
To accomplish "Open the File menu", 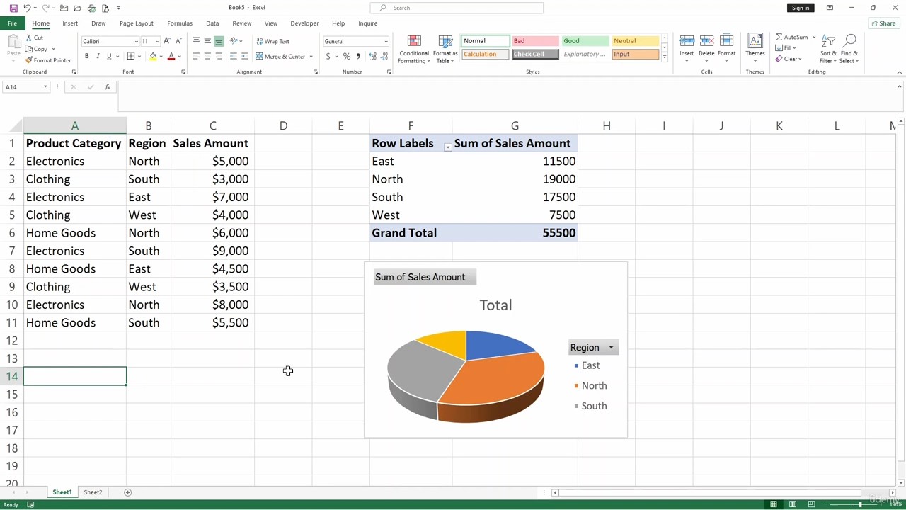I will (x=12, y=23).
